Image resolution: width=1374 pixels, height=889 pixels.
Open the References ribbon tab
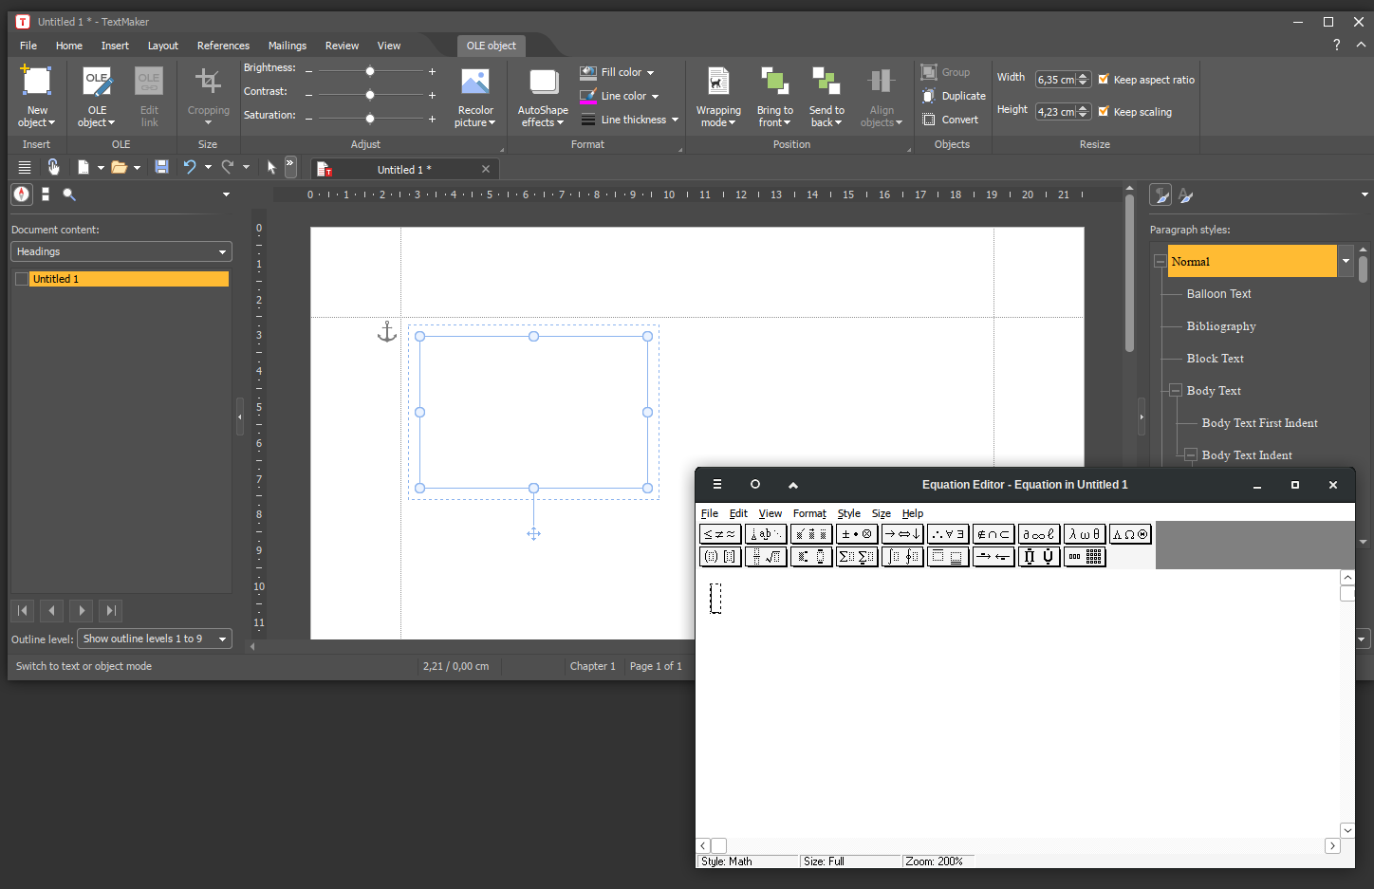(x=223, y=46)
